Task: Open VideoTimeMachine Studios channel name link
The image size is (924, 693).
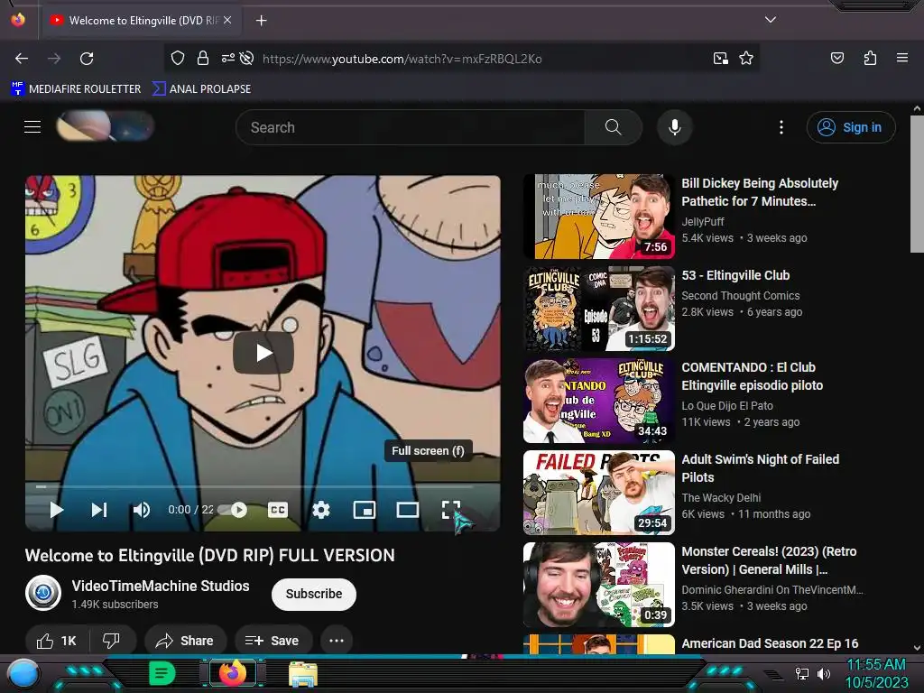Action: coord(161,586)
